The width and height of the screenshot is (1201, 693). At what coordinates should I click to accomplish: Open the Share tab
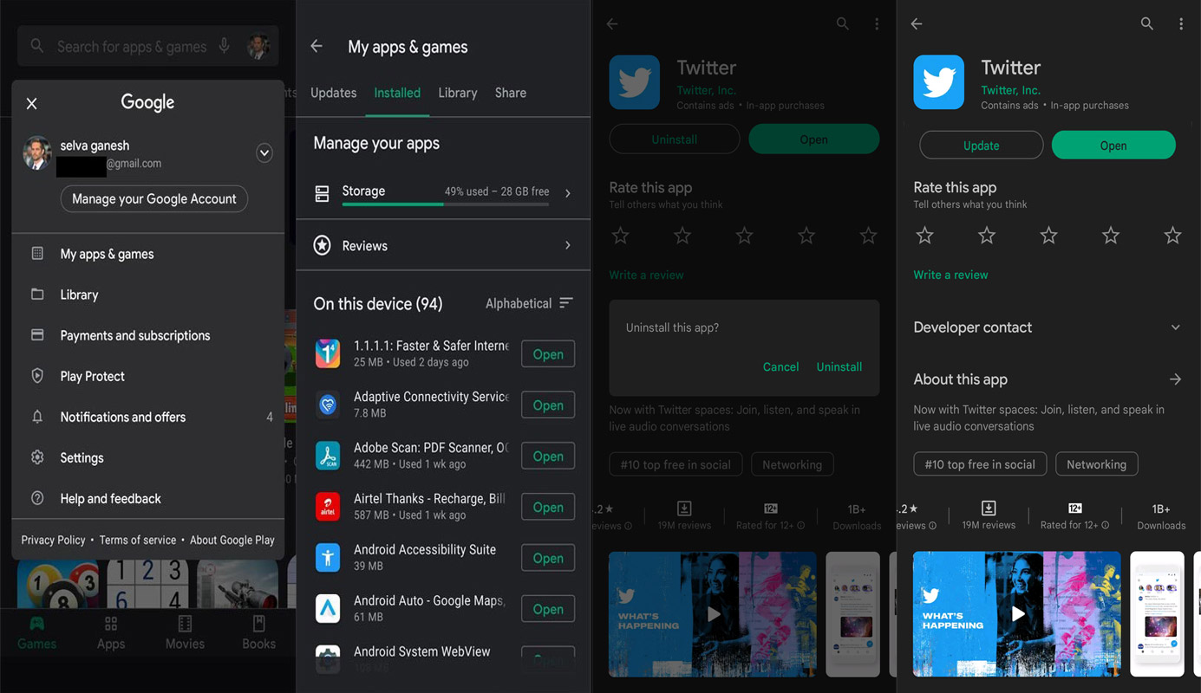pyautogui.click(x=511, y=93)
